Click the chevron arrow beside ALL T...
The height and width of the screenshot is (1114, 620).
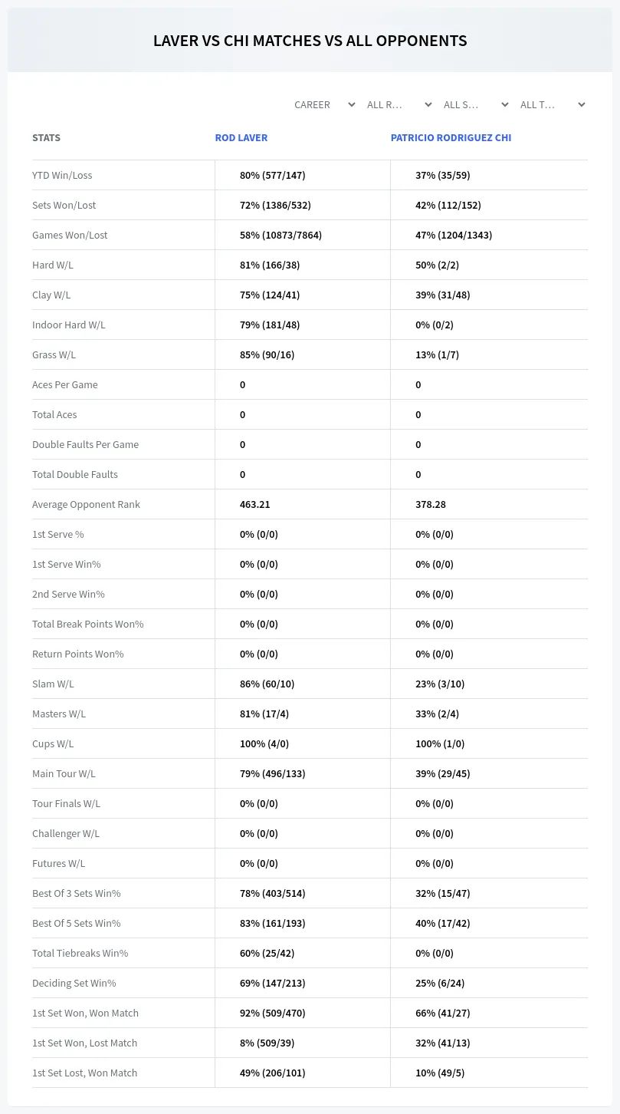[581, 104]
